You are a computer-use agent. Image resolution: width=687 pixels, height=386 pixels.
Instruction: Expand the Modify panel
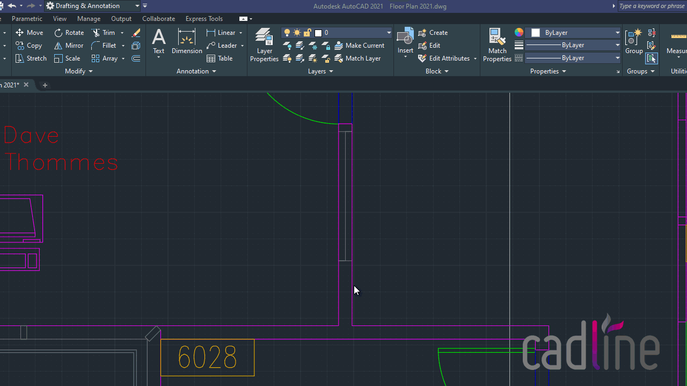[79, 71]
